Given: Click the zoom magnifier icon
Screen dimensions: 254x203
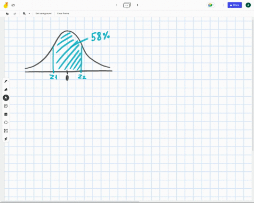Looking at the screenshot, I should click(24, 14).
